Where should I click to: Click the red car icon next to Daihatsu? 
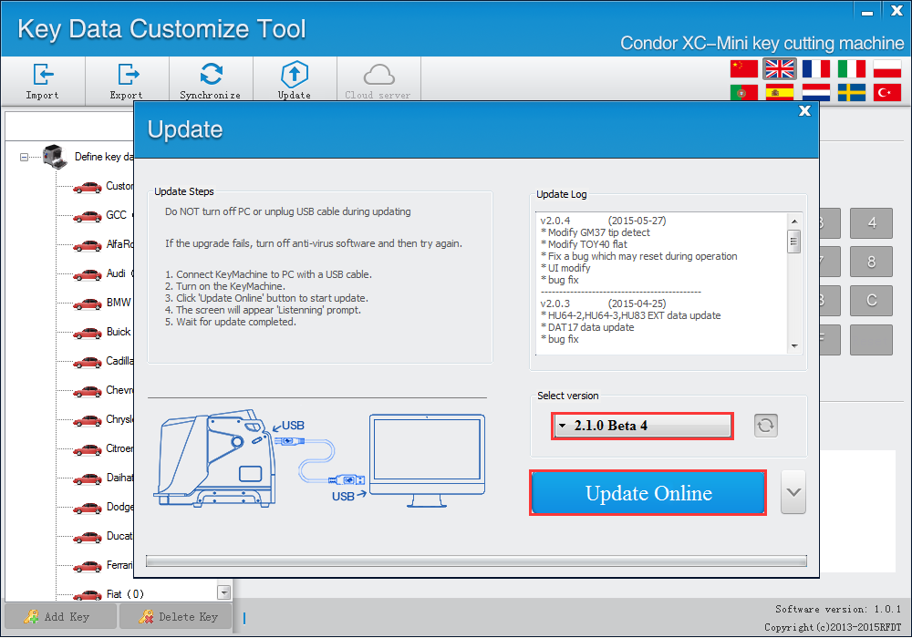88,479
